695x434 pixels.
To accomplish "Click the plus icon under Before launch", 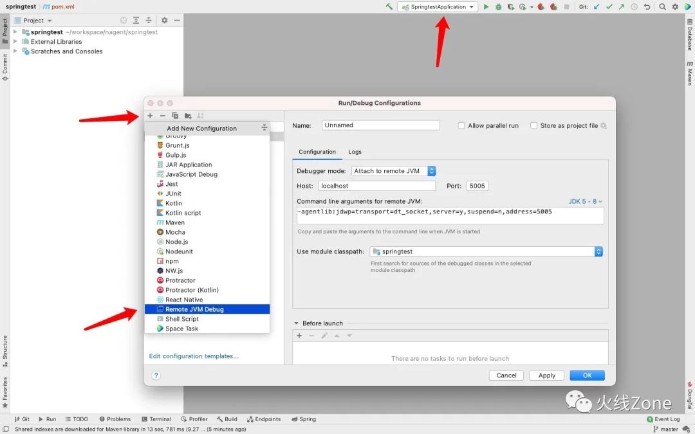I will [x=299, y=336].
